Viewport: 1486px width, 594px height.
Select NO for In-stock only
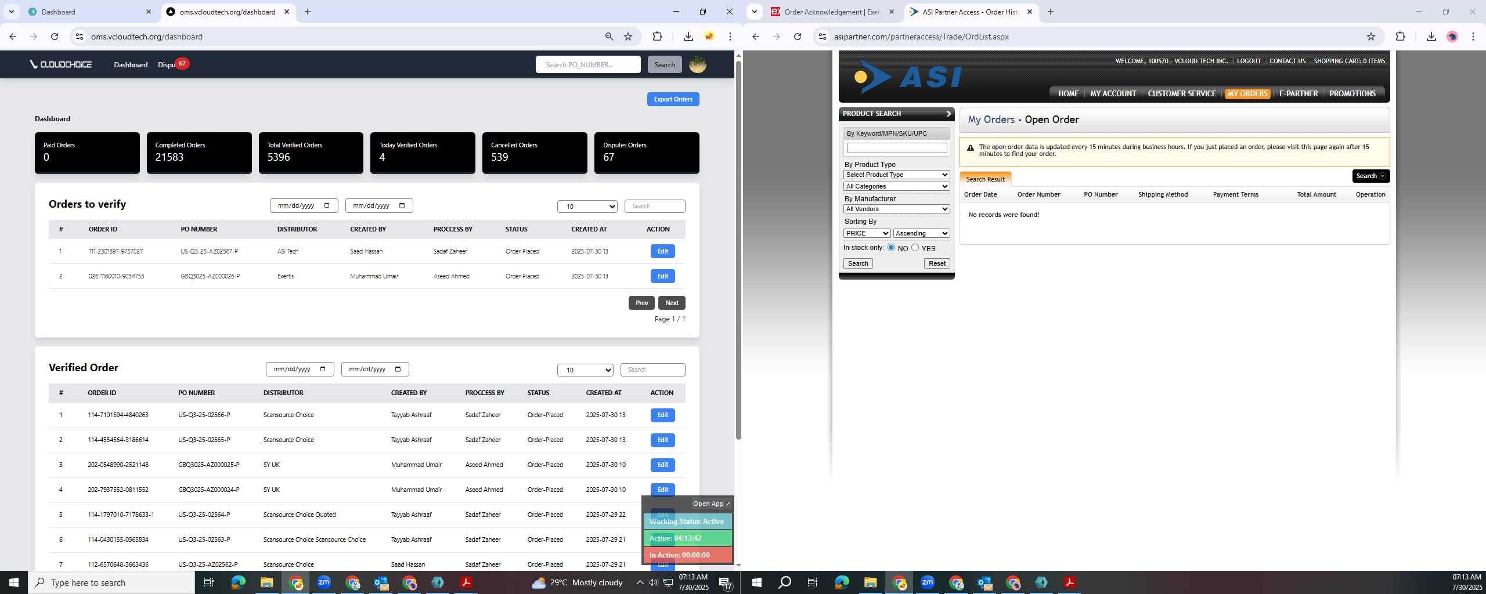[891, 248]
